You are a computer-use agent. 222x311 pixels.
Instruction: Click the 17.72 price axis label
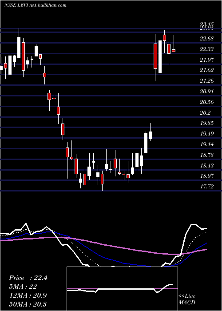tap(207, 187)
